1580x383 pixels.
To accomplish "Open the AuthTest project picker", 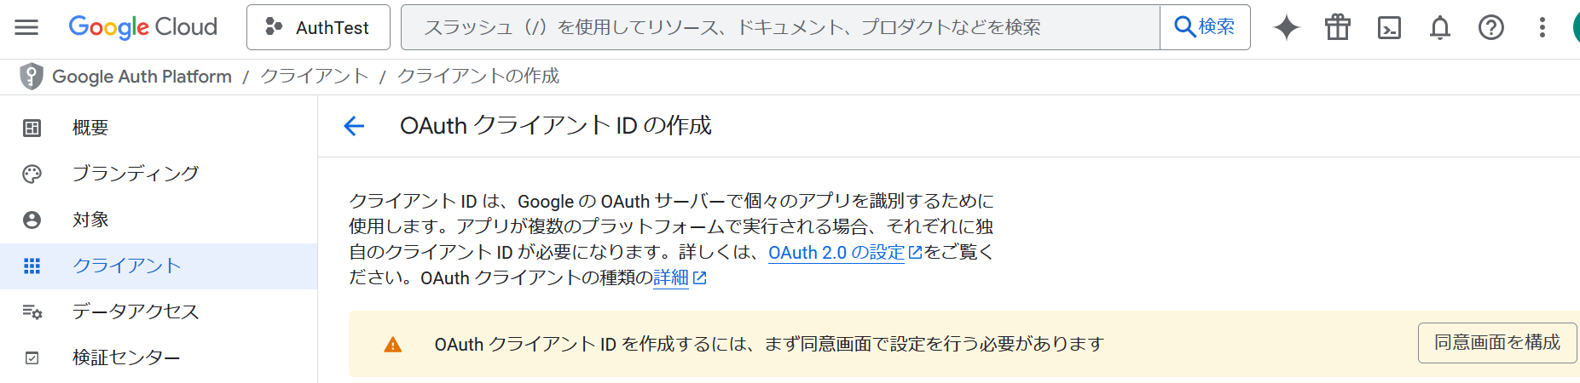I will 318,27.
